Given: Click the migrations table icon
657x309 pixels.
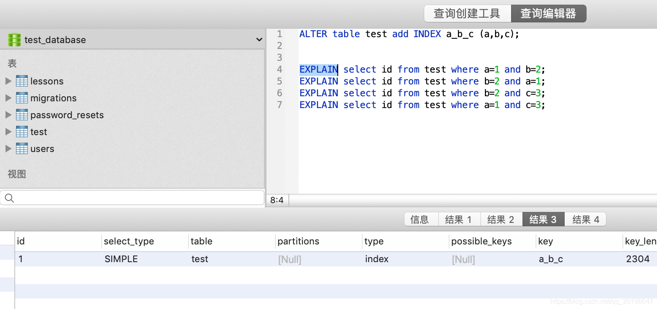Looking at the screenshot, I should [x=22, y=98].
